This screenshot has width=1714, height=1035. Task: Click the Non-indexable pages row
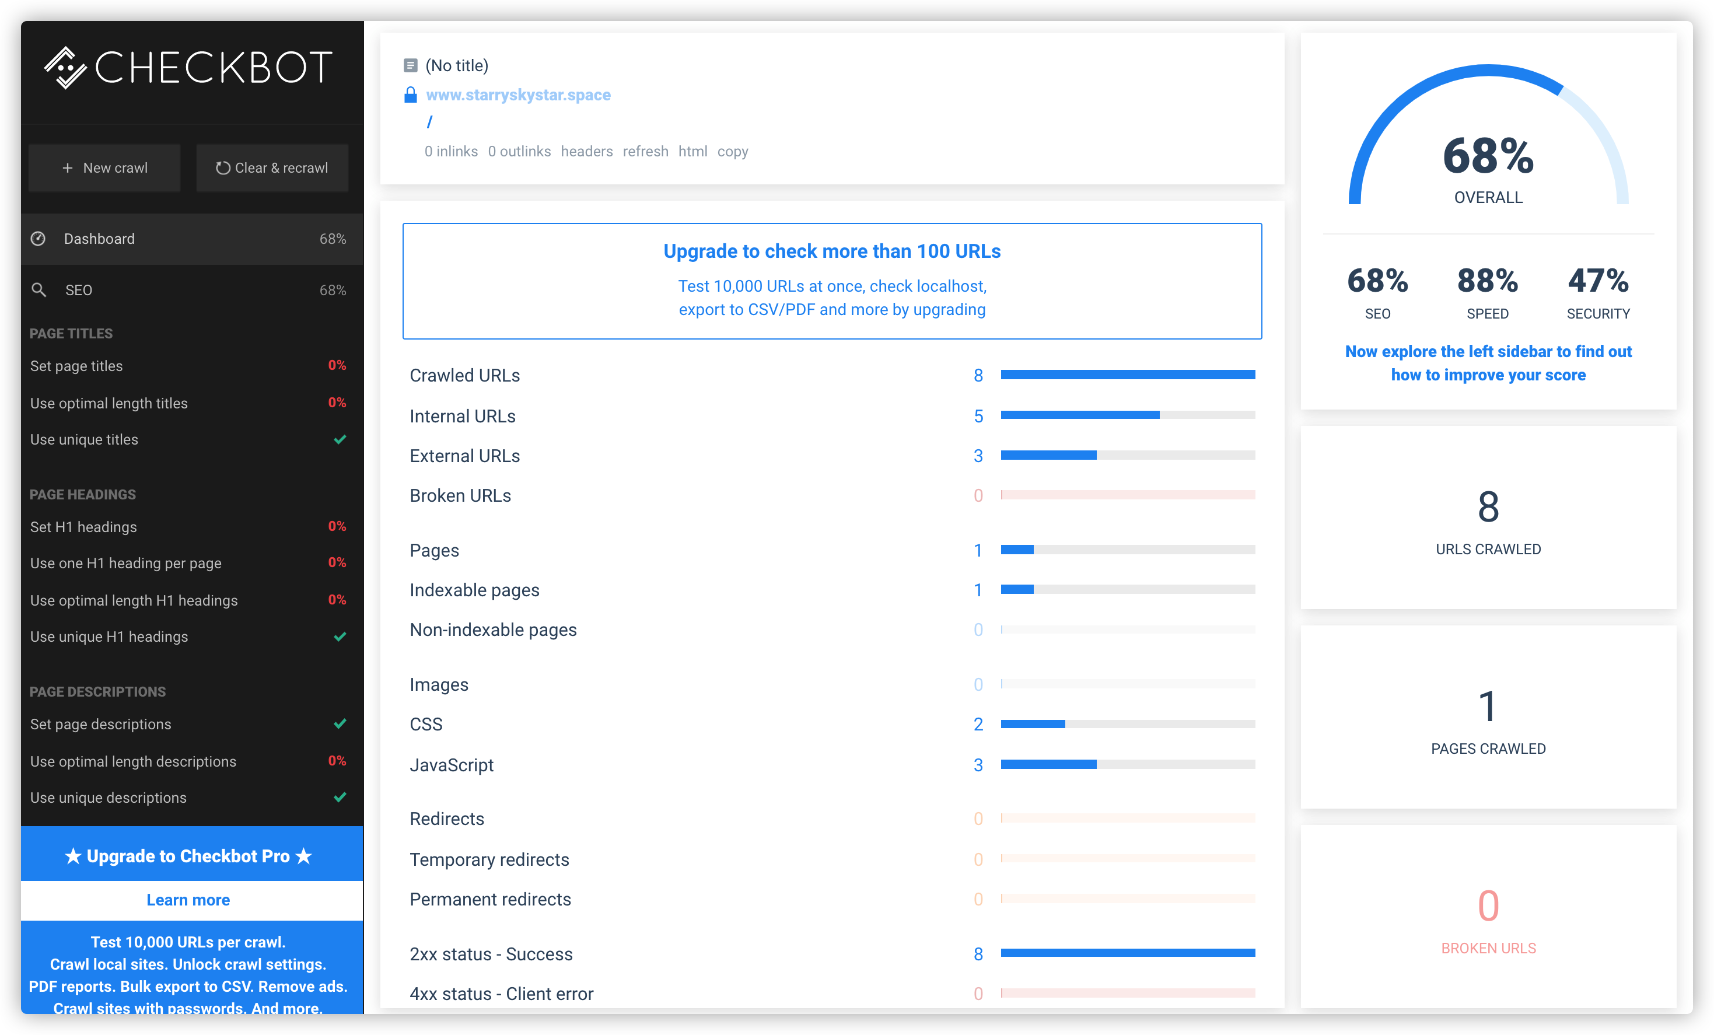pos(832,630)
